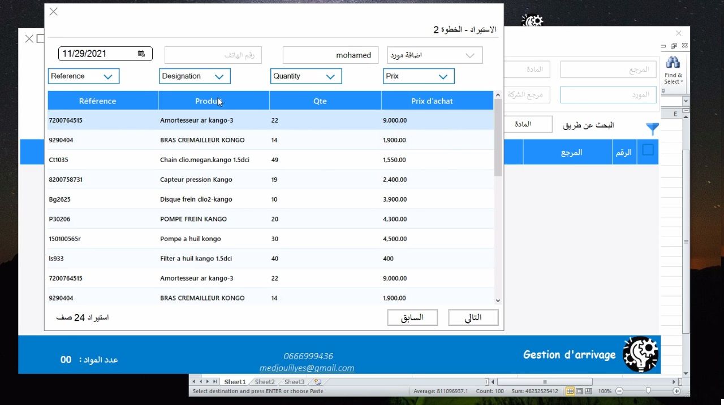
Task: Toggle Page Break Preview mode
Action: (588, 390)
